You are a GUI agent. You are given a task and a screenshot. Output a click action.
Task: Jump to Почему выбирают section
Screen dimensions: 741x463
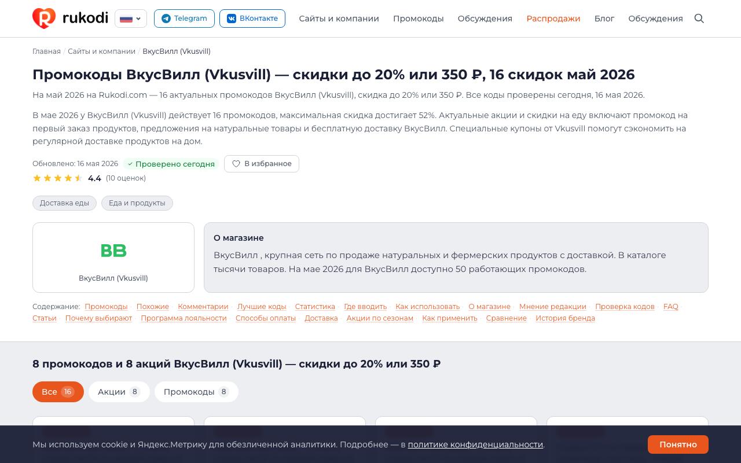(x=98, y=318)
